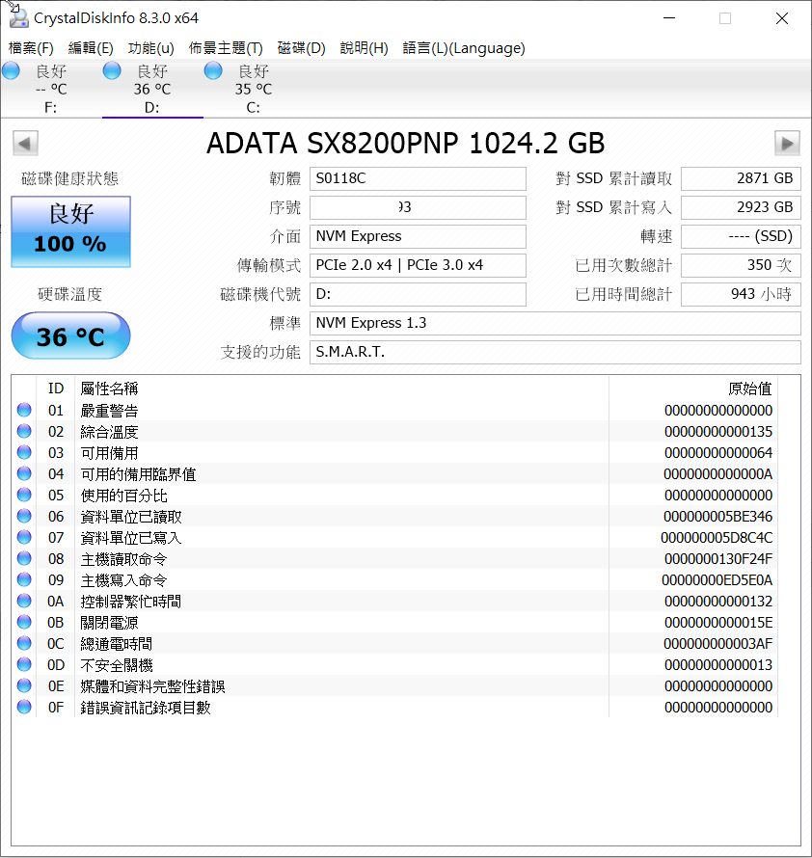Click status orb for row 06 資料單位已讀取

tap(24, 516)
